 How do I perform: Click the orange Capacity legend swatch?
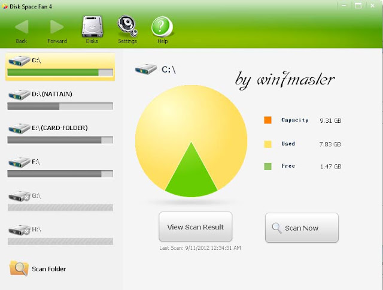click(268, 120)
